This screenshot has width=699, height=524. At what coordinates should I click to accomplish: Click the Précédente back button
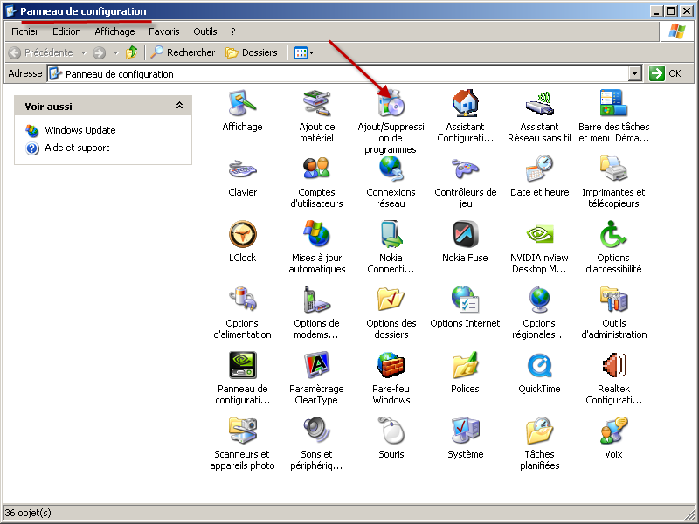point(41,52)
